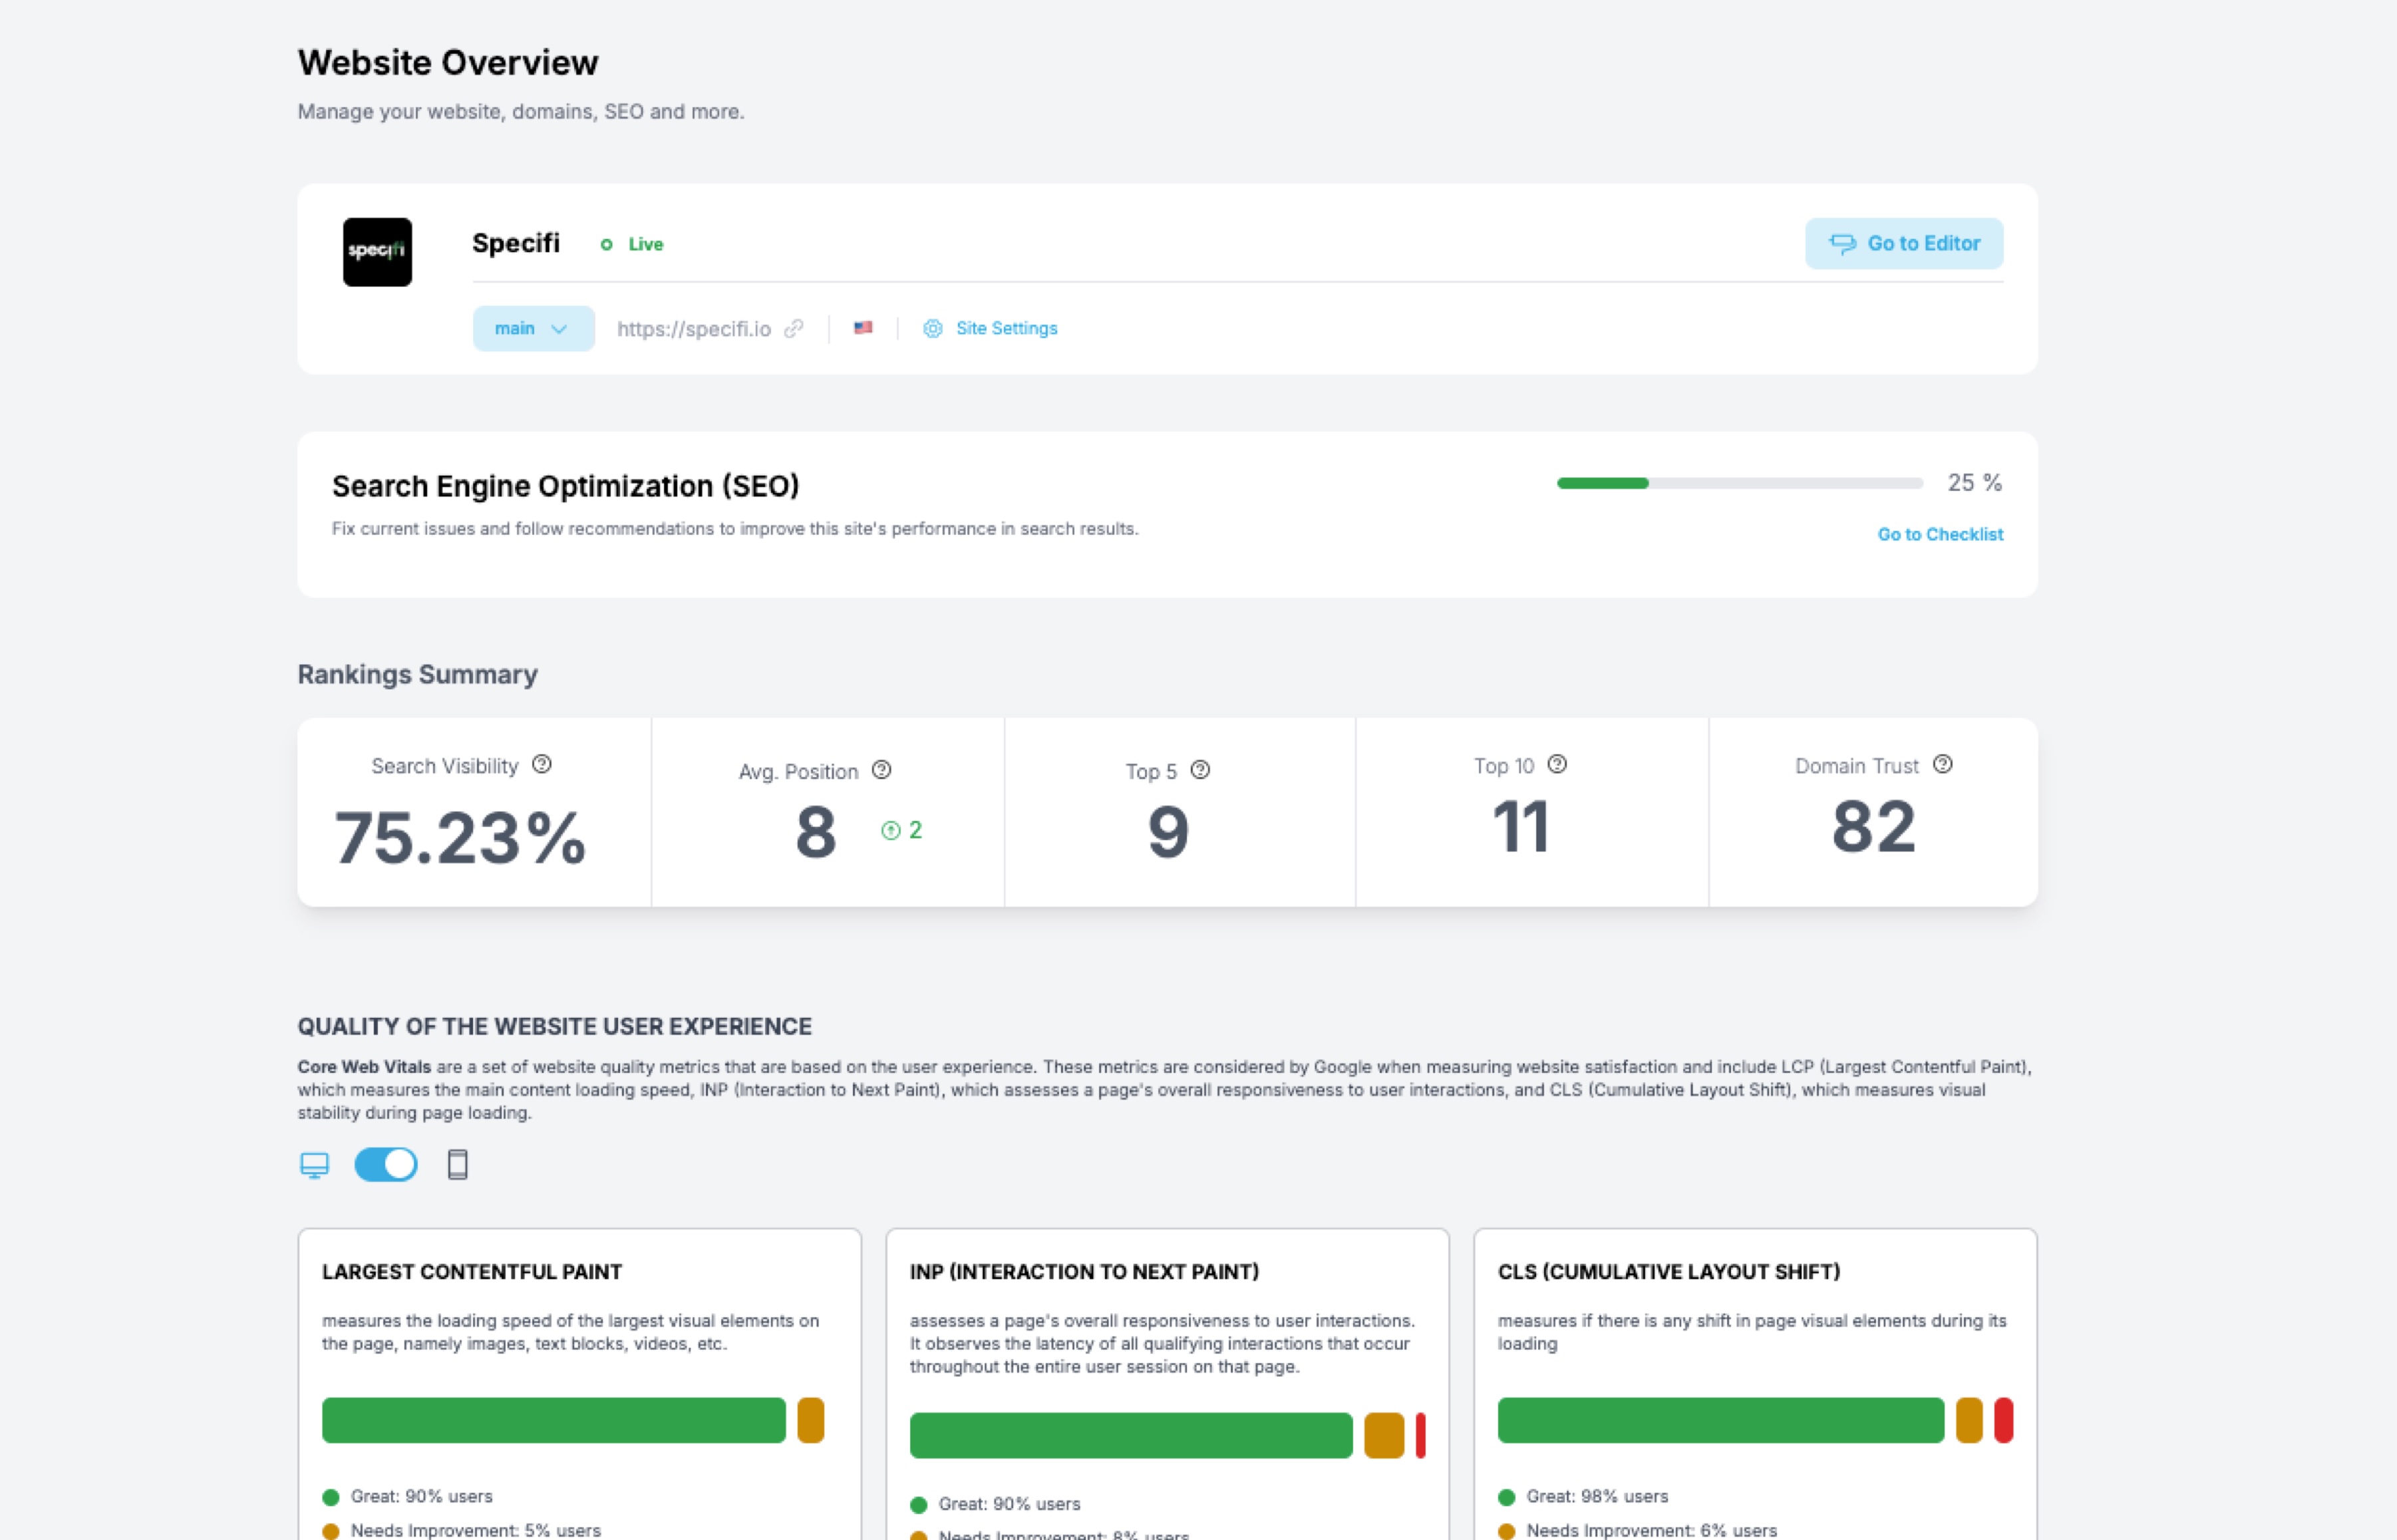Click the US flag language icon

click(863, 328)
